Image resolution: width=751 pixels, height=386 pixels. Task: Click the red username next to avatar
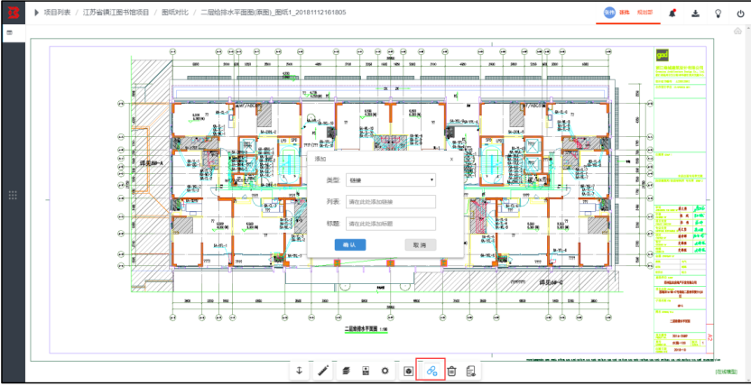pos(624,13)
